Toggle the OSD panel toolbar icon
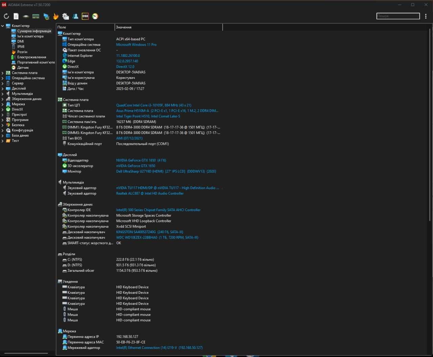This screenshot has width=433, height=357. [x=85, y=16]
